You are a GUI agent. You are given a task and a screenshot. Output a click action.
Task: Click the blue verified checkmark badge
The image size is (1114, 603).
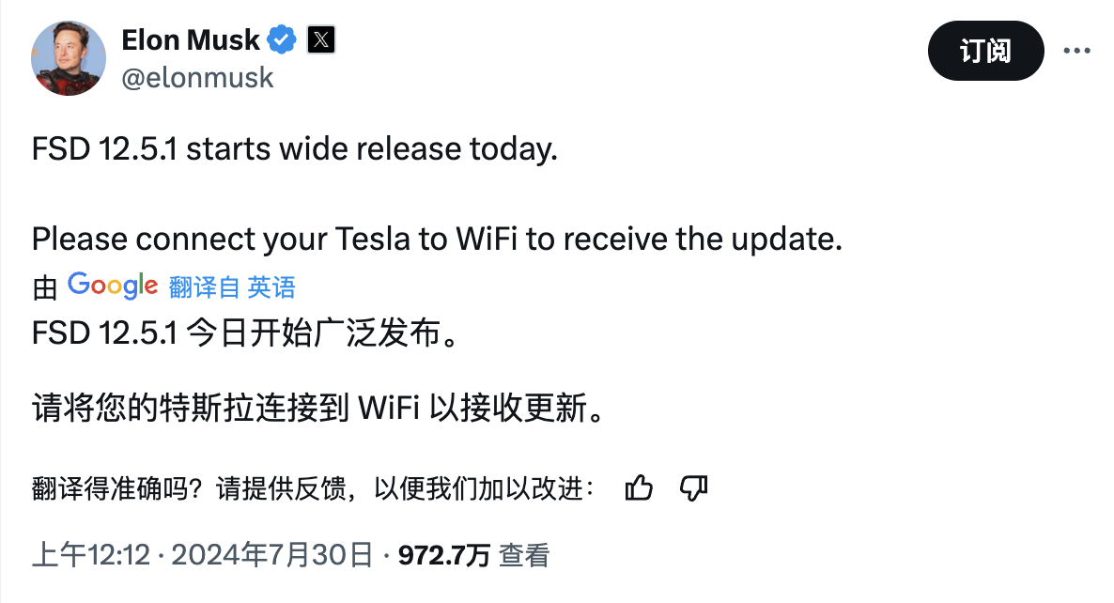coord(283,39)
